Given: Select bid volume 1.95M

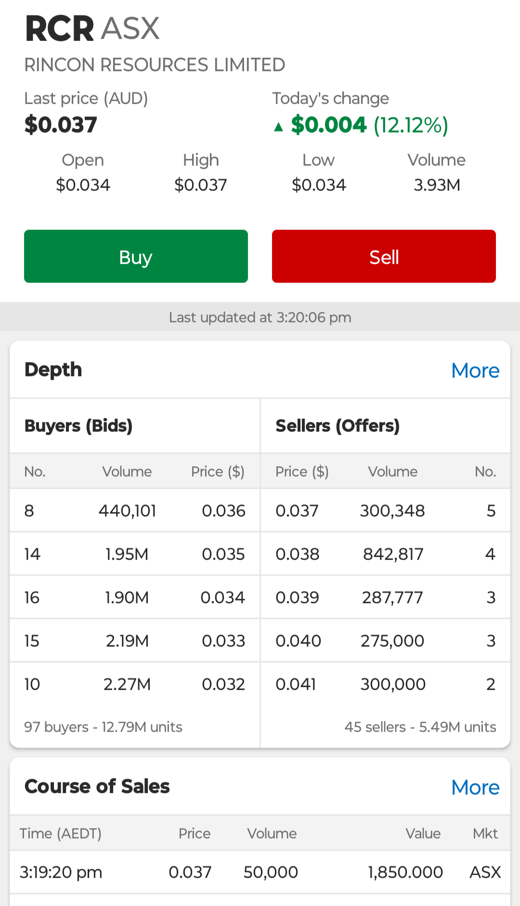Looking at the screenshot, I should point(127,554).
